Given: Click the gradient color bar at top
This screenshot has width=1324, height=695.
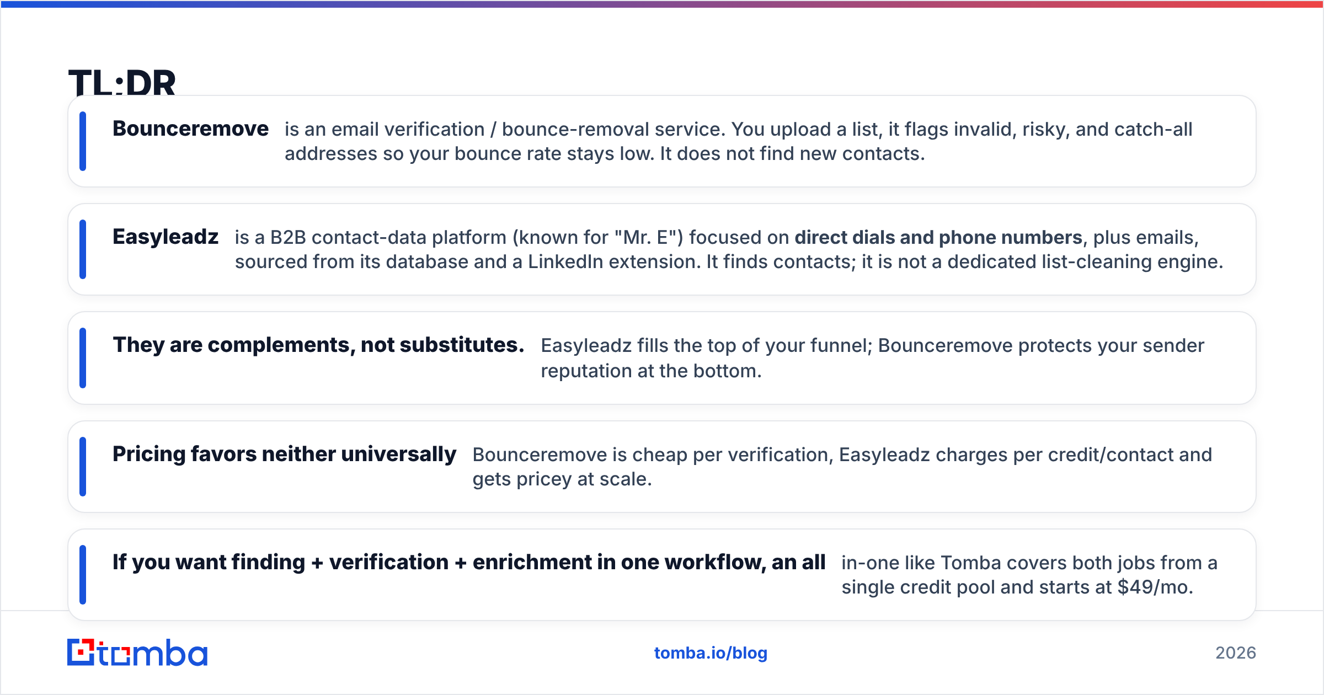Looking at the screenshot, I should pos(662,4).
